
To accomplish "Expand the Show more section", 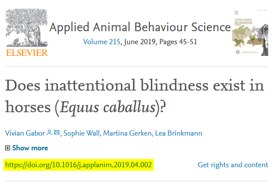I will point(30,148).
